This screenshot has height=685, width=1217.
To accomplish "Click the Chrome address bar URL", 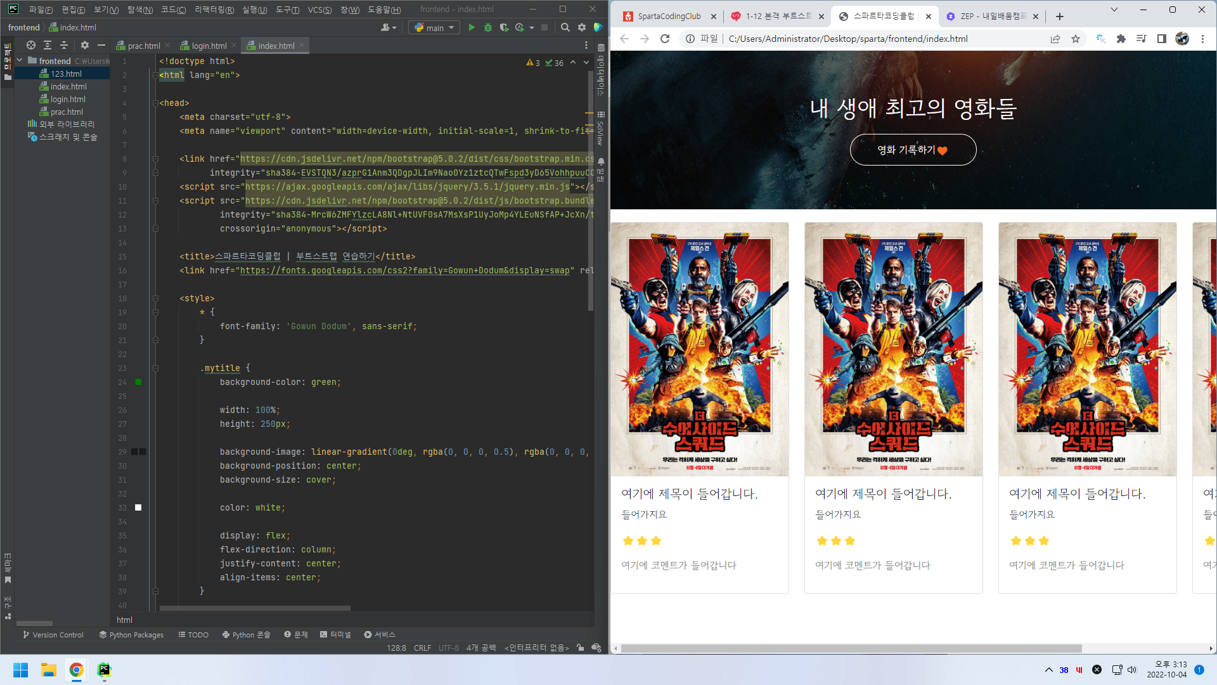I will pyautogui.click(x=847, y=39).
